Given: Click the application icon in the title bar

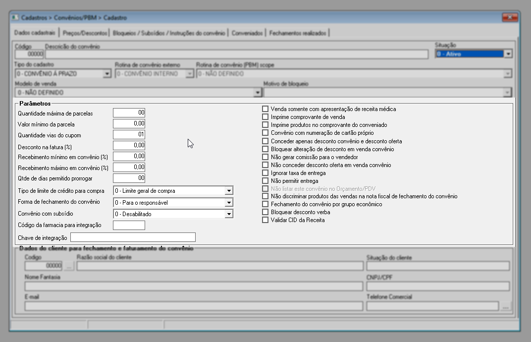Looking at the screenshot, I should click(15, 17).
